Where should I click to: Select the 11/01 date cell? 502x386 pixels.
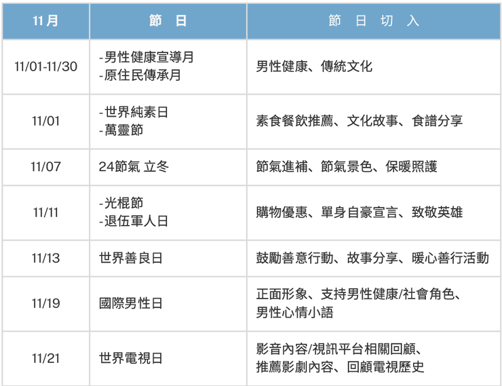tap(45, 121)
